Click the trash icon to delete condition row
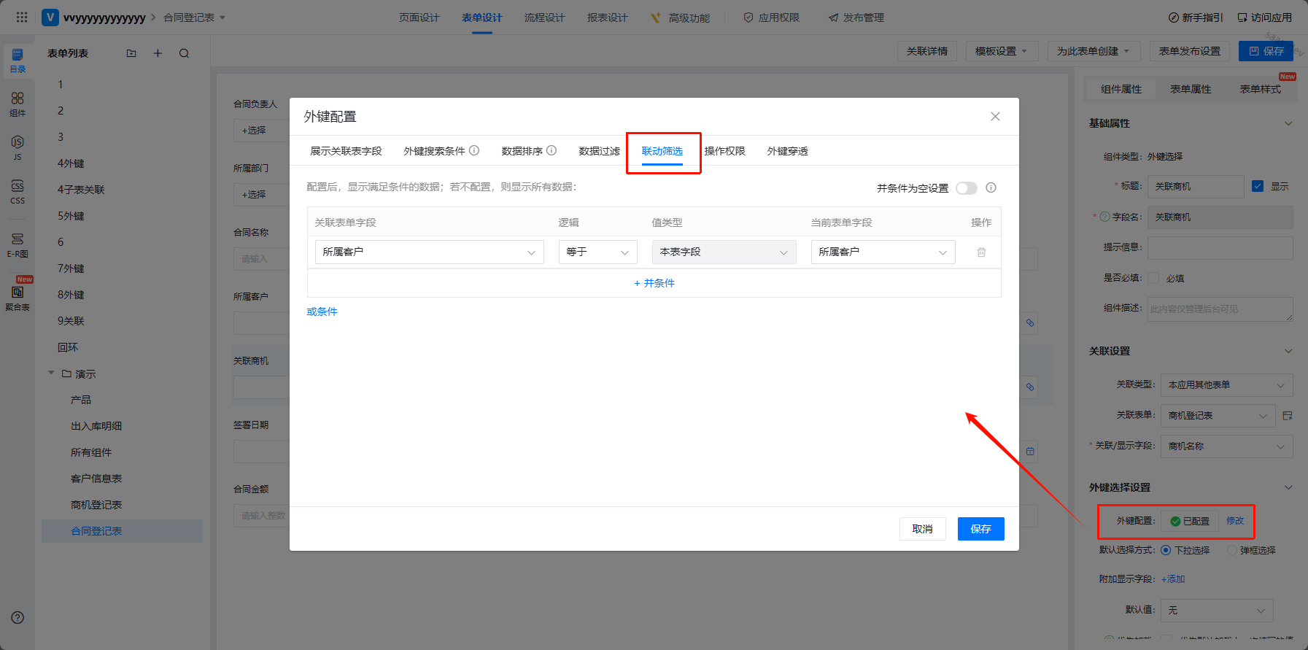Image resolution: width=1308 pixels, height=650 pixels. click(x=981, y=252)
